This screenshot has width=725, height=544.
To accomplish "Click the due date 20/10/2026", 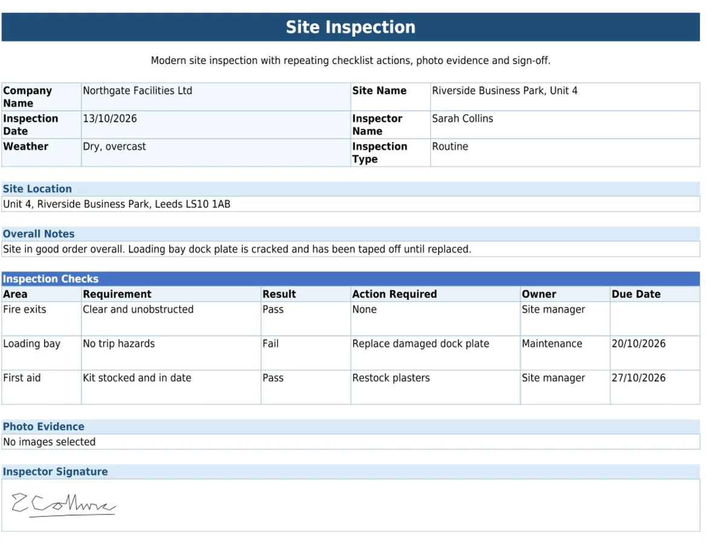I will pos(655,353).
